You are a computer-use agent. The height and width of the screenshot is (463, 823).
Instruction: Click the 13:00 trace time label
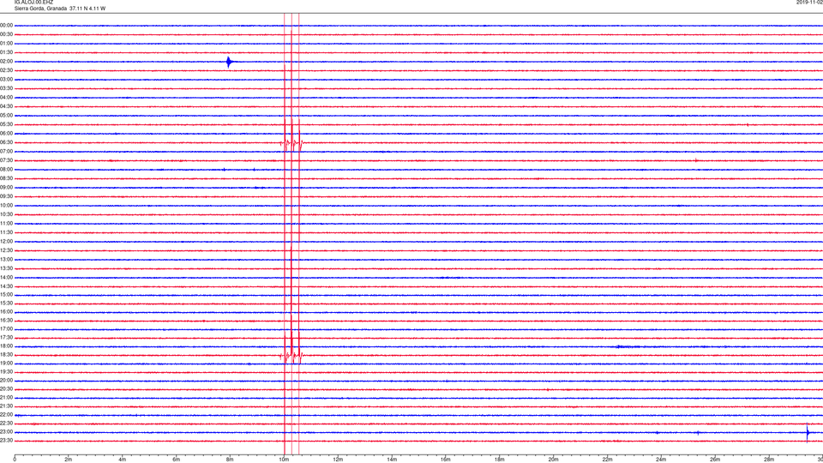6,259
